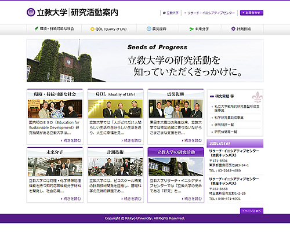Open 研究機関等一覧 sidebar link
The image size is (290, 237).
226,132
